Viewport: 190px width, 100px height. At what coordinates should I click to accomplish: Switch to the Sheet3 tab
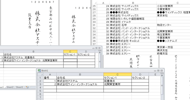(19, 87)
